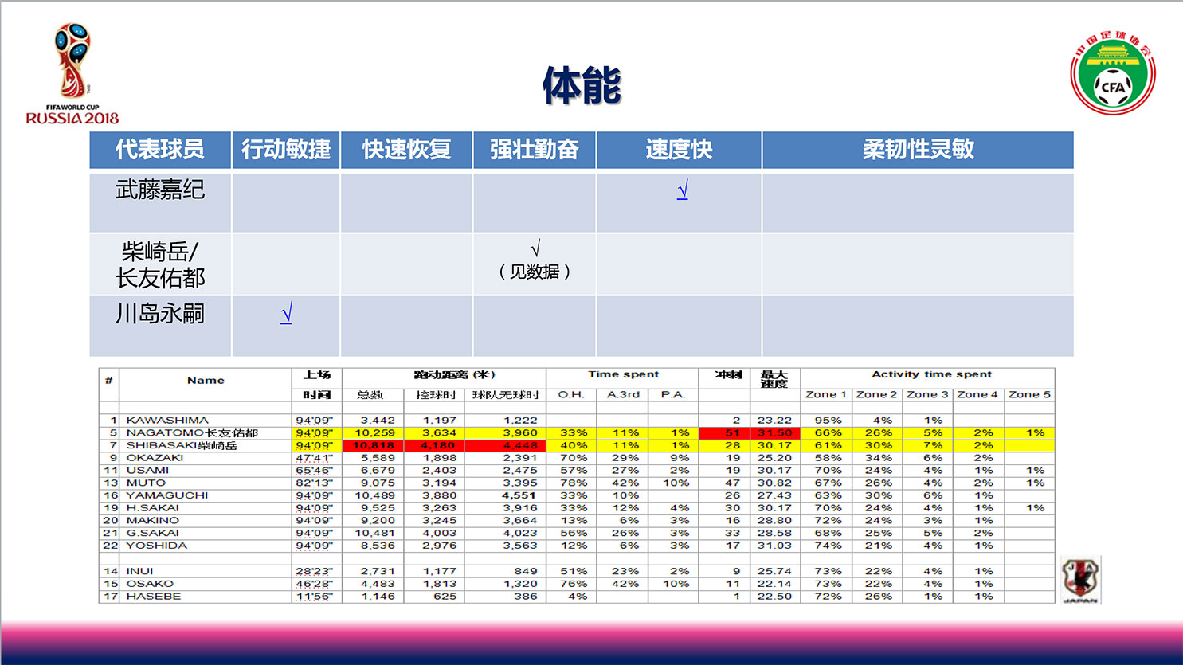Viewport: 1183px width, 665px height.
Task: Select the 体能 slide title
Action: (x=582, y=85)
